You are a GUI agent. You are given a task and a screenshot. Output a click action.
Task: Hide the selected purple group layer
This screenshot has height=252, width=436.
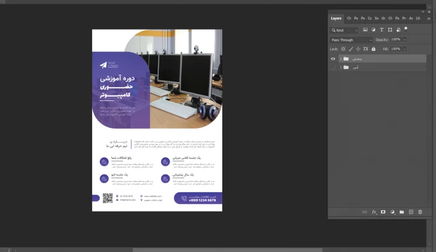click(x=333, y=59)
